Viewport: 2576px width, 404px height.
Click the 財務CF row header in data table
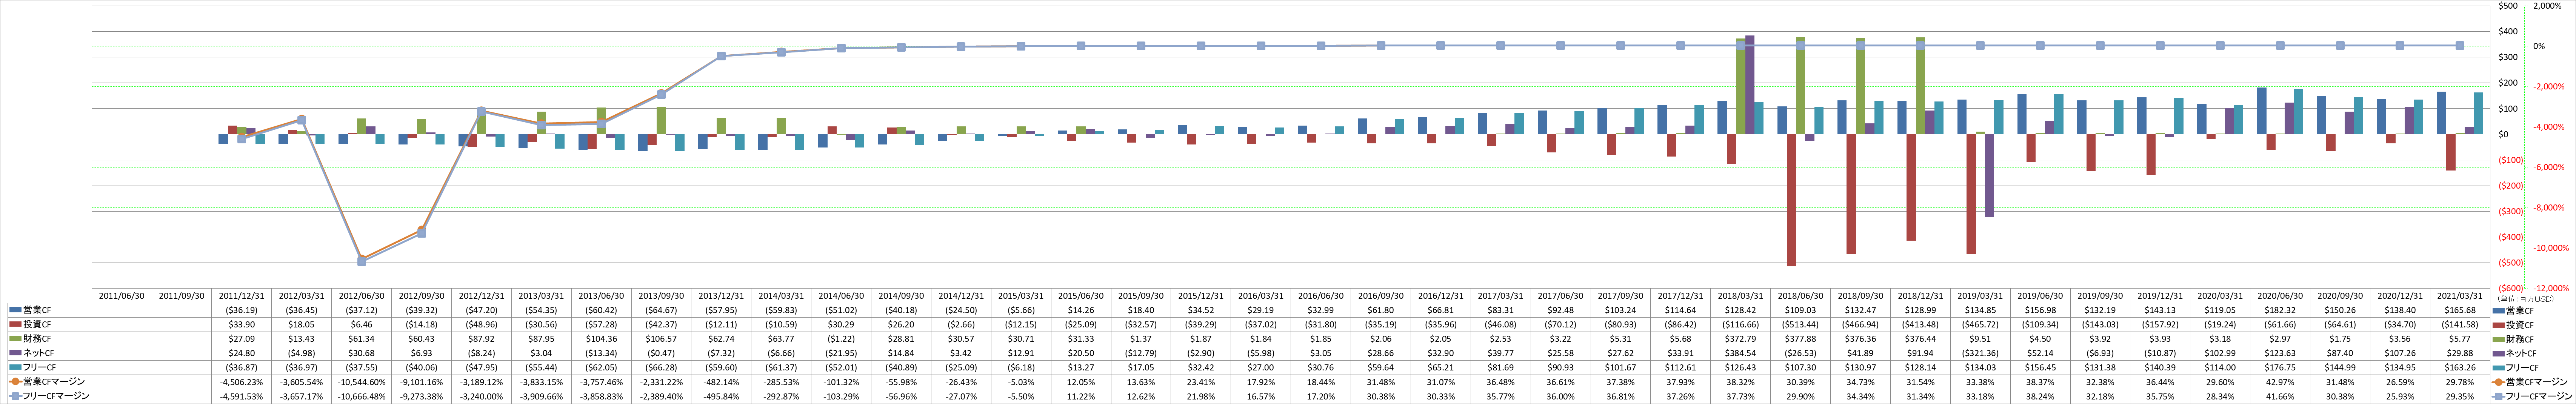tap(50, 339)
